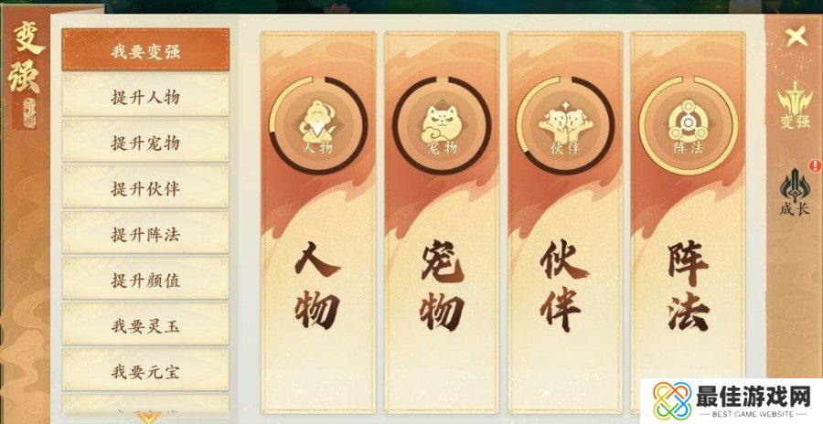Screen dimensions: 823x424
Task: Select the 我要变强 tab
Action: point(145,50)
